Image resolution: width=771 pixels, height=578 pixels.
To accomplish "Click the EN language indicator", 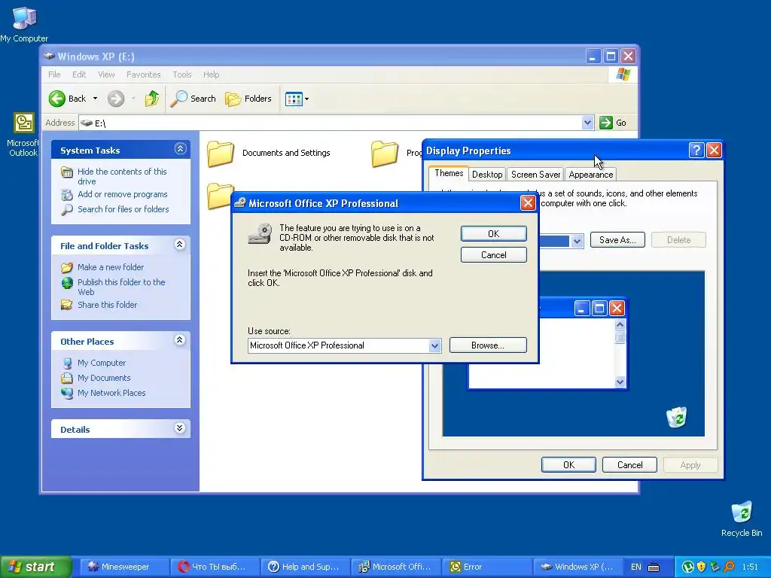I will 635,567.
